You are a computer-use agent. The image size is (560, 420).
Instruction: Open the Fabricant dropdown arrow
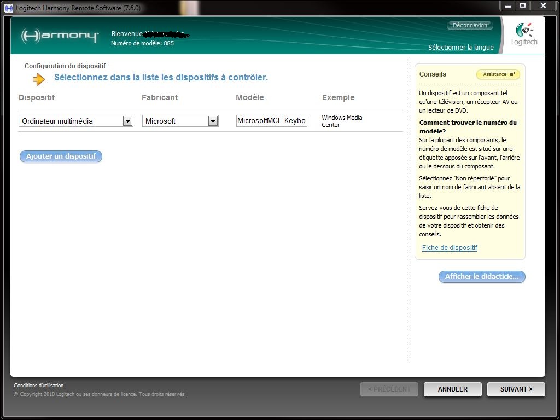coord(213,121)
